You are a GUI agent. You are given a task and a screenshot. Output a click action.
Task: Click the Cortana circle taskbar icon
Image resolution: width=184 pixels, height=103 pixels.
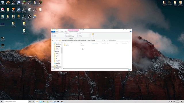(x=30, y=102)
